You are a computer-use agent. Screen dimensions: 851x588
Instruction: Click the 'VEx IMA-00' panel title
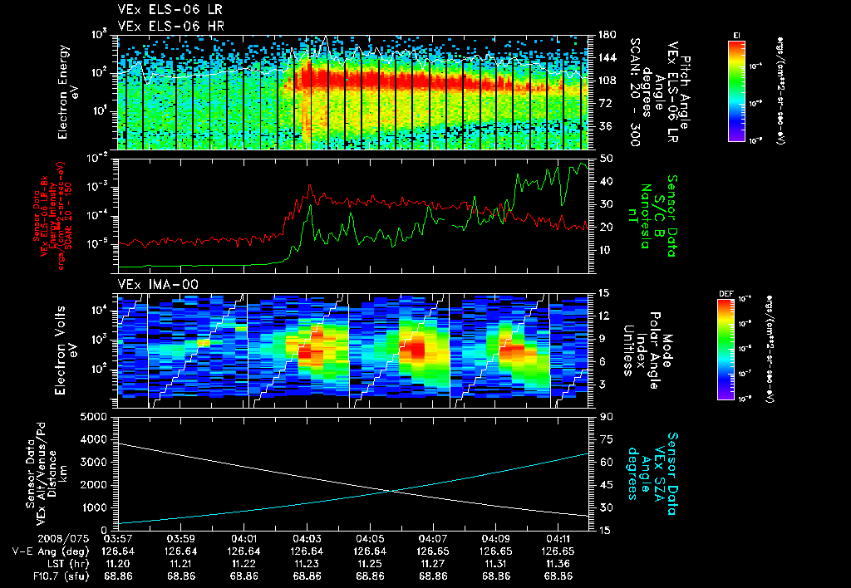tap(158, 284)
